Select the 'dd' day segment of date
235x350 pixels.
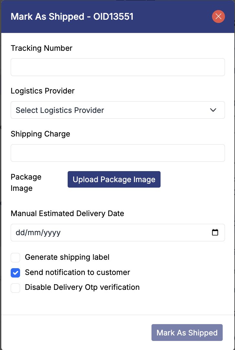(19, 233)
